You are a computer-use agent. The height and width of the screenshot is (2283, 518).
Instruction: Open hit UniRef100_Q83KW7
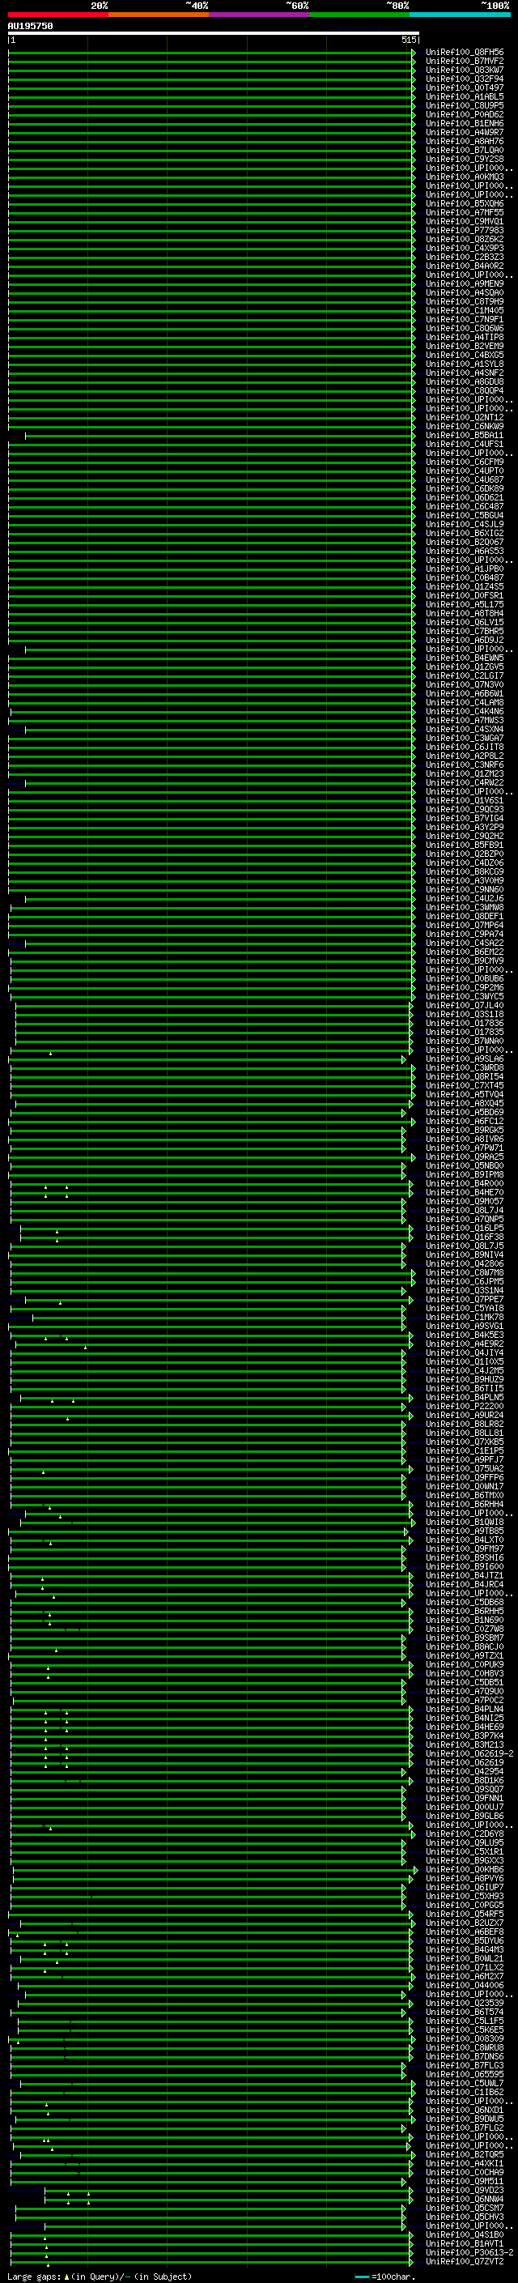point(465,70)
